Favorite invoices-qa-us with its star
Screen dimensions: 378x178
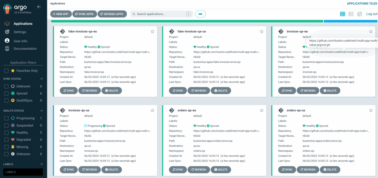point(152,111)
